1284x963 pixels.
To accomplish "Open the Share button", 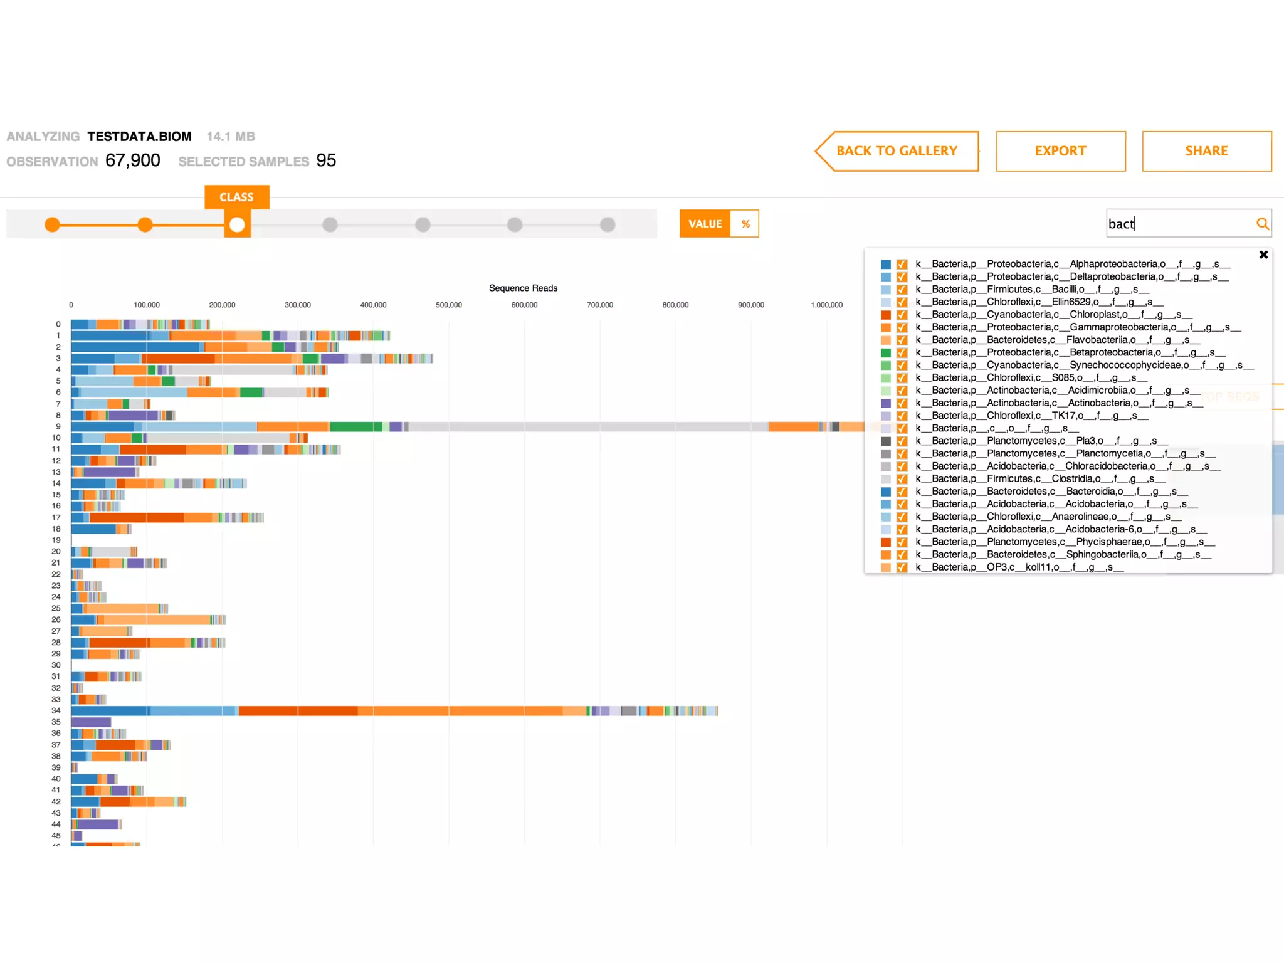I will click(x=1206, y=151).
